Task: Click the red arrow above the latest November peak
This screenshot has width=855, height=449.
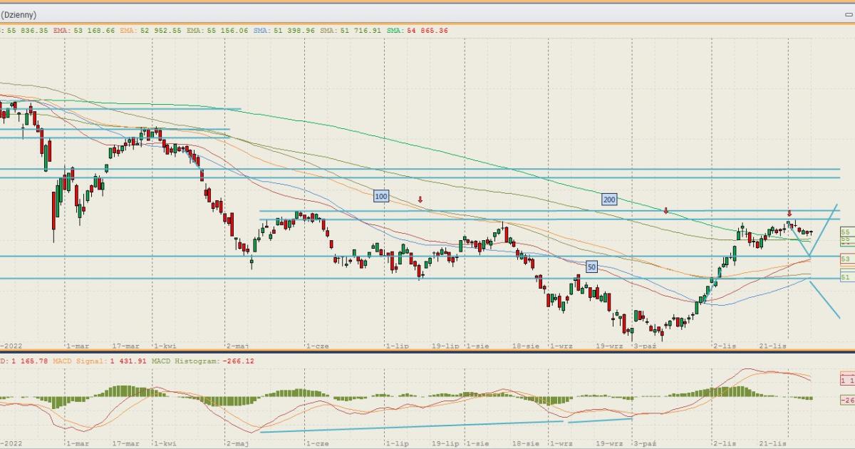Action: (x=789, y=214)
